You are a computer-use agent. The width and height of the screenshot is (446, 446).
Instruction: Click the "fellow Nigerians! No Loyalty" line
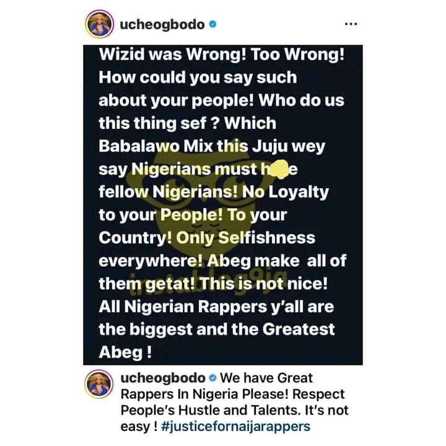tap(214, 191)
